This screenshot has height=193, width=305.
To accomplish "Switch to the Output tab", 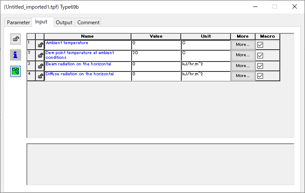I will point(64,23).
